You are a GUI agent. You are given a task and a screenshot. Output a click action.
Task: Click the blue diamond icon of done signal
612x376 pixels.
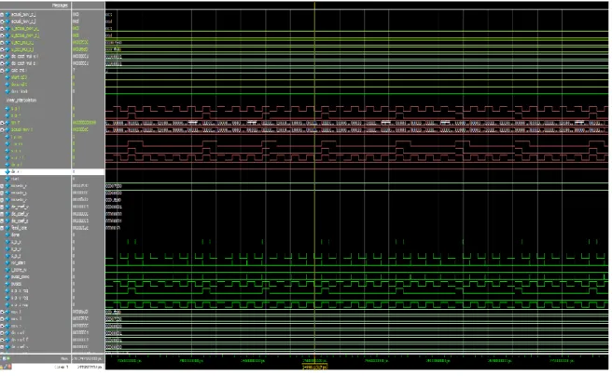[7, 235]
